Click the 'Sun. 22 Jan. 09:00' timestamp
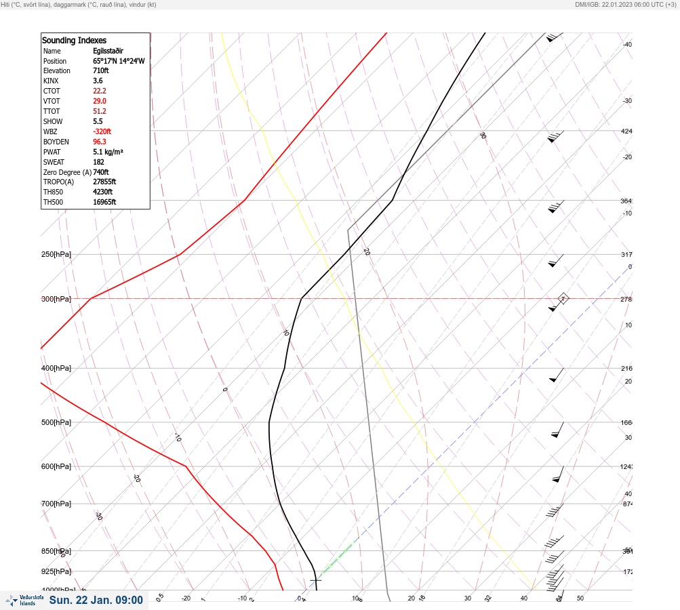 click(96, 600)
